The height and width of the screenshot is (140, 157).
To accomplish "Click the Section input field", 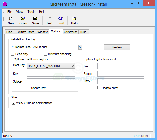I will (x=121, y=73).
